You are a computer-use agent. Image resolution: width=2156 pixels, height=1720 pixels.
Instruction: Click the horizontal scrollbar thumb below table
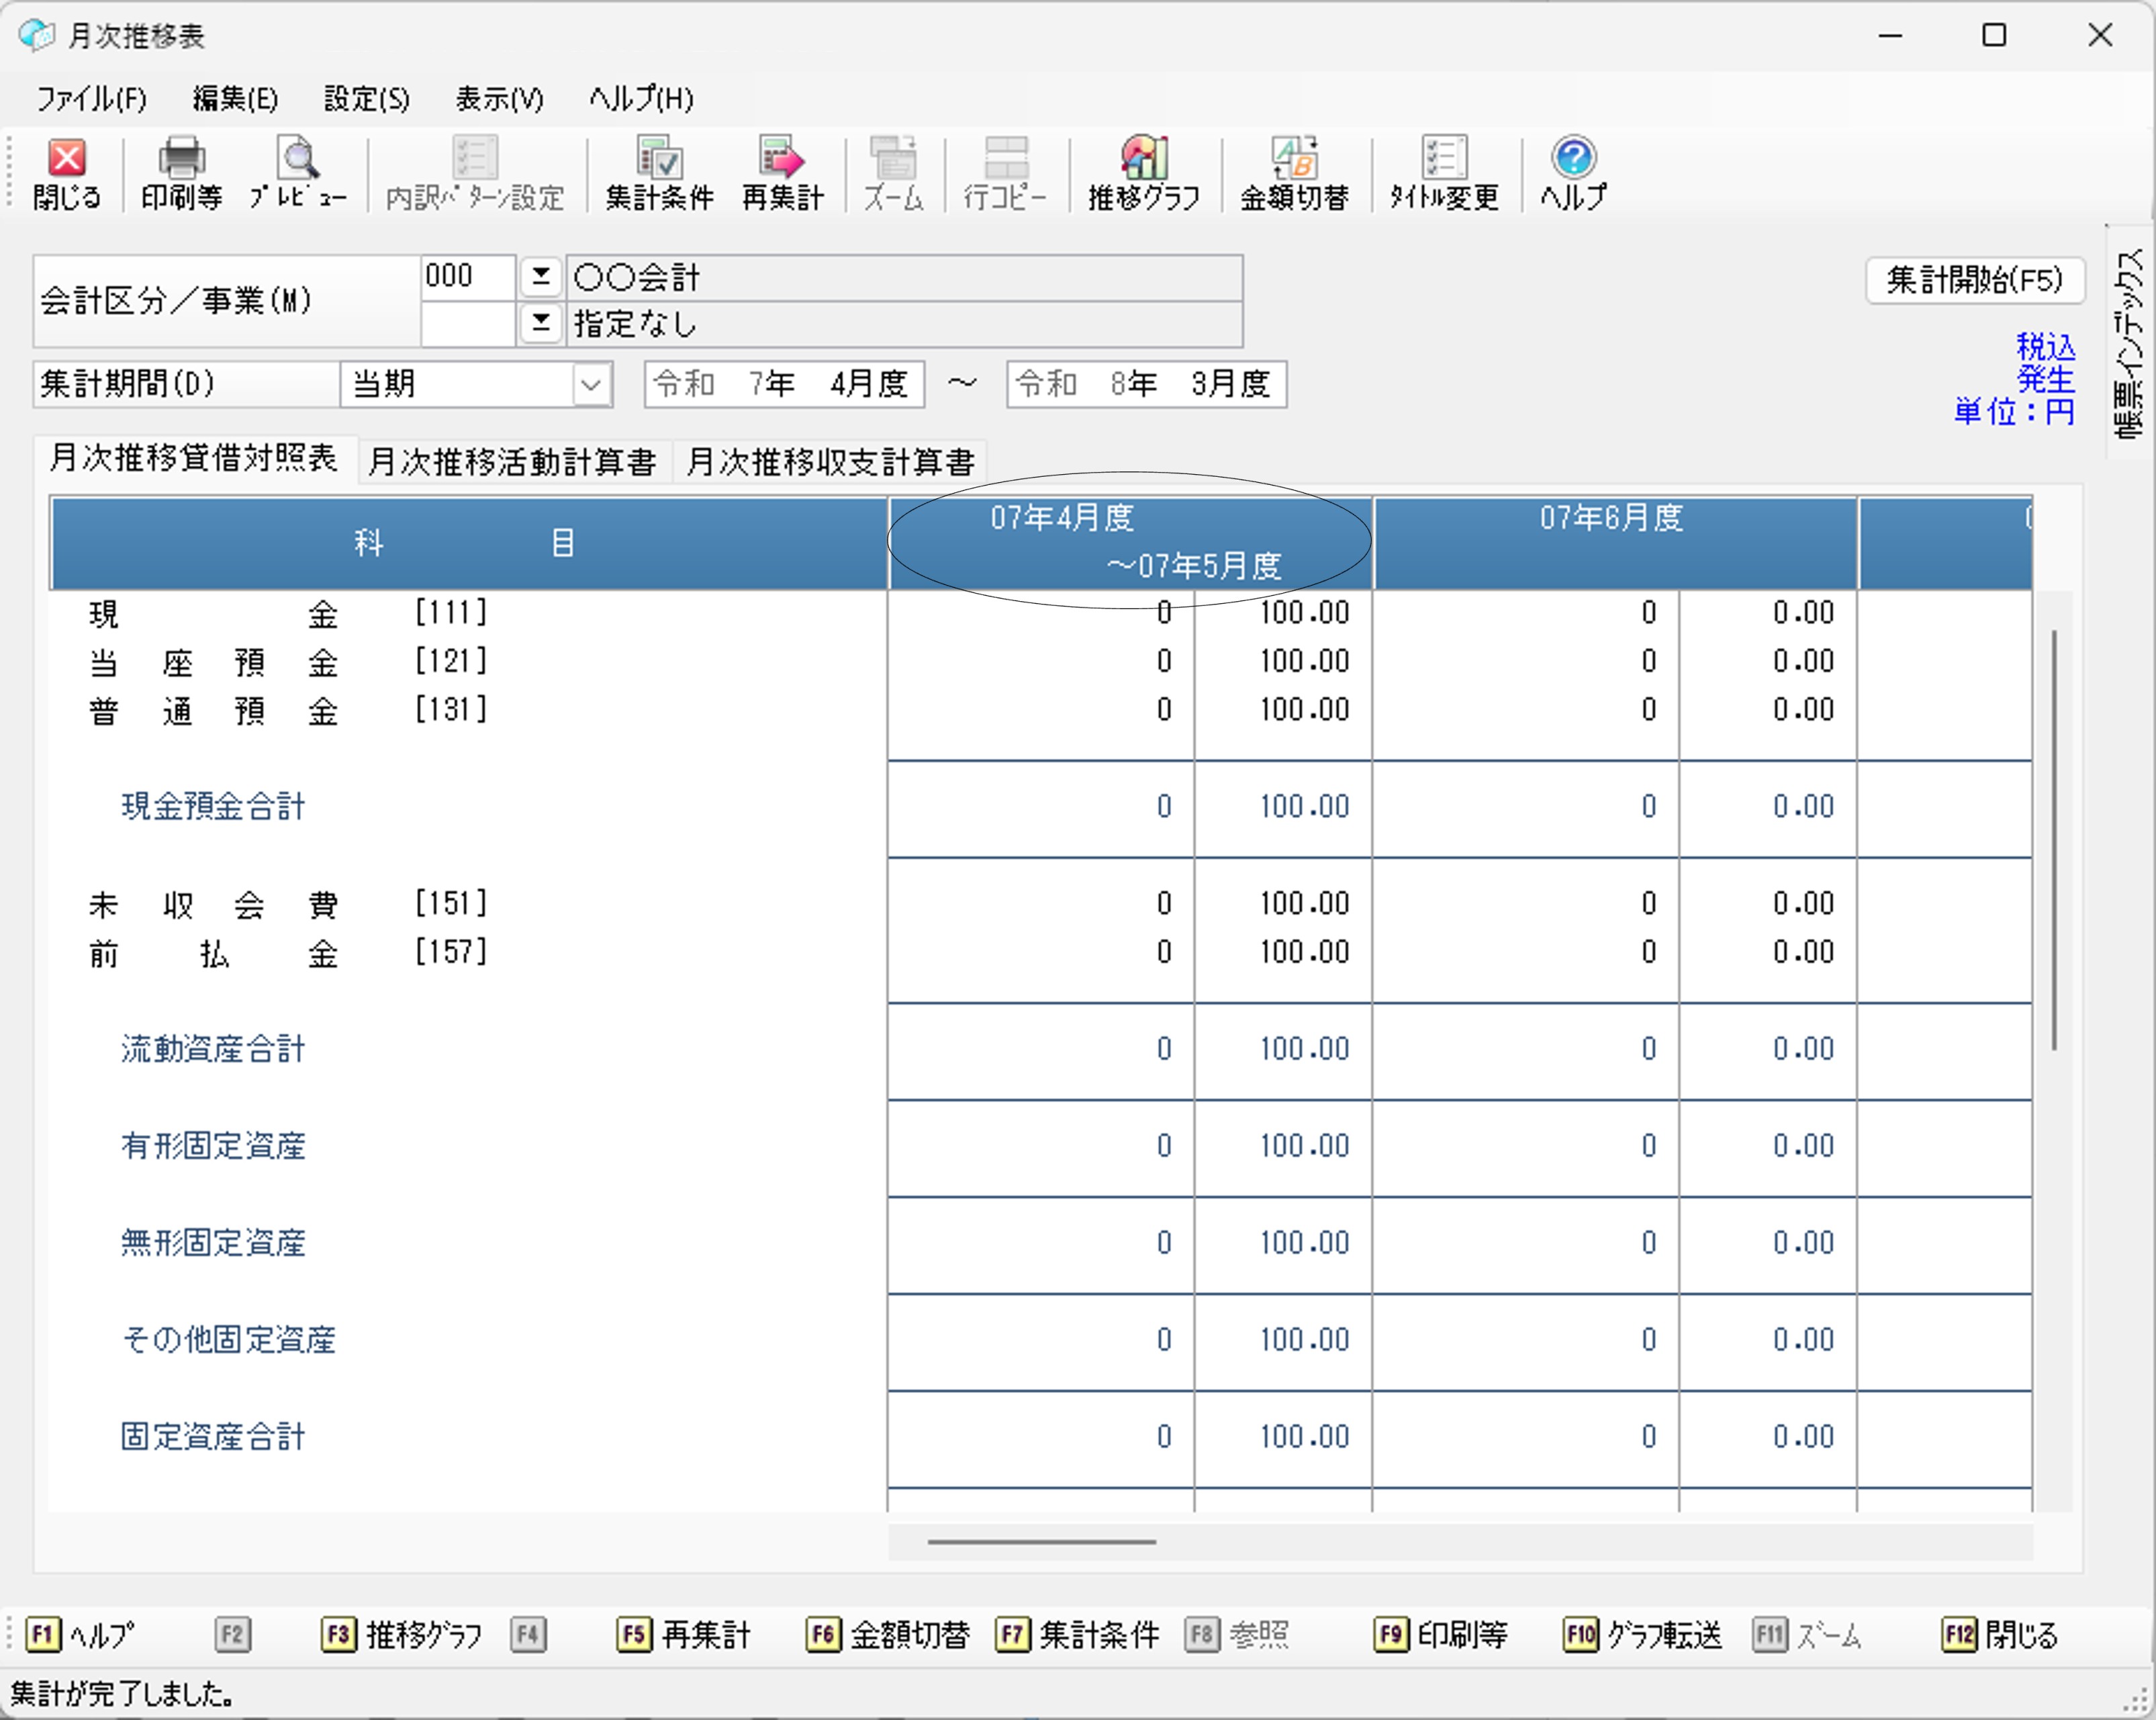1041,1542
